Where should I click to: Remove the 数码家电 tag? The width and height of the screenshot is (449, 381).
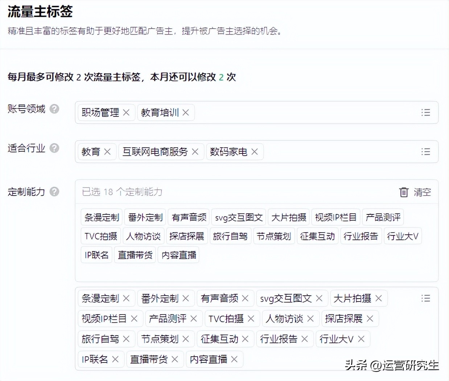pyautogui.click(x=255, y=152)
